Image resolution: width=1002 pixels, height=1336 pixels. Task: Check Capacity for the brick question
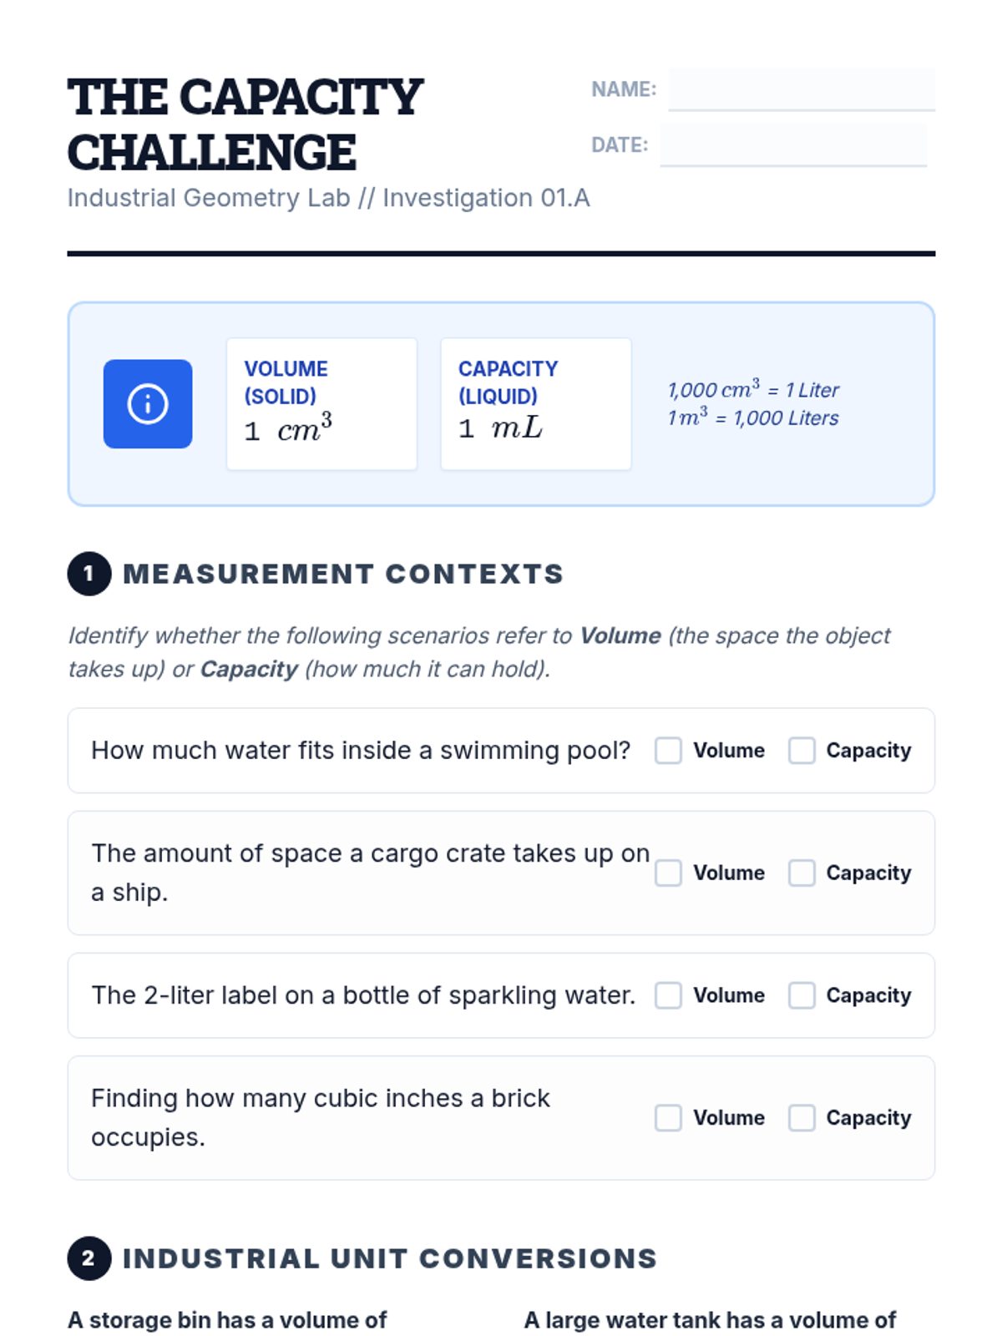pos(802,1118)
